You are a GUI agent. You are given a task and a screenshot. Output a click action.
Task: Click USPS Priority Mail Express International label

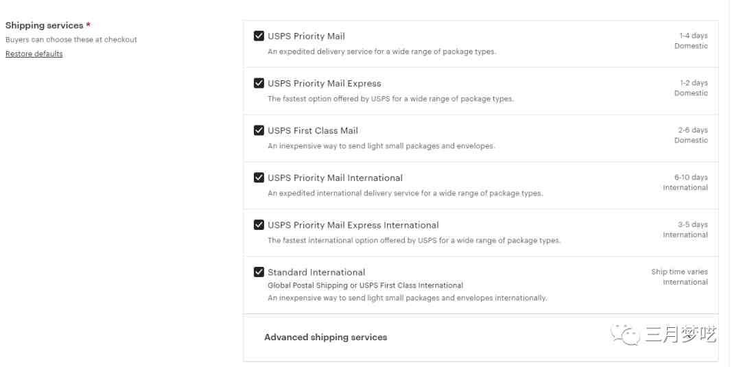point(353,225)
